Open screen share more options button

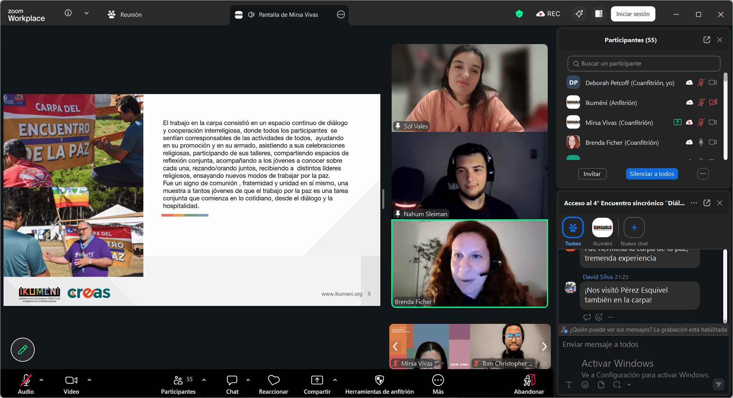[341, 14]
